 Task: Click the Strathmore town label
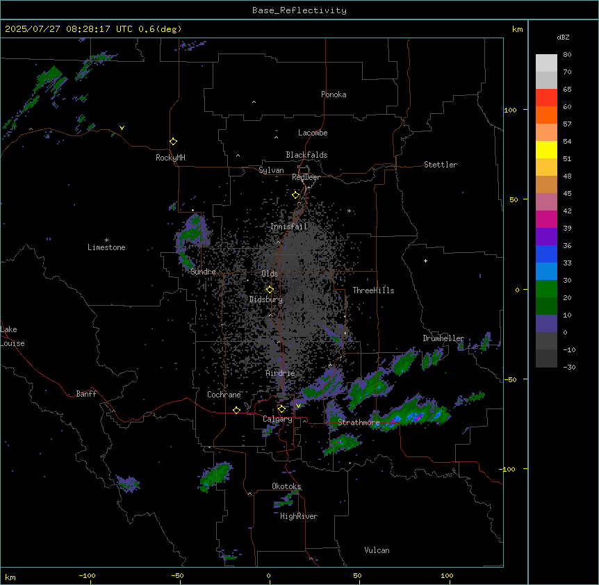pyautogui.click(x=359, y=422)
